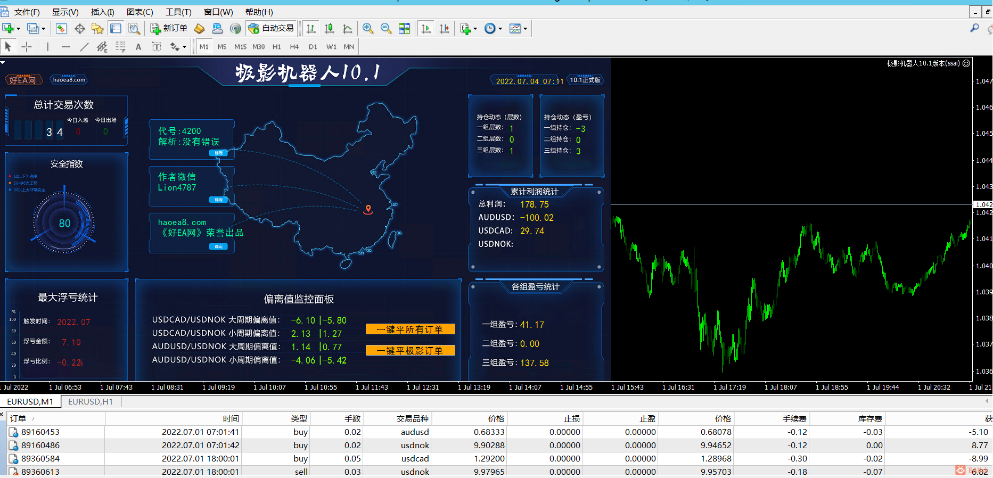
Task: Expand the Indicators dropdown arrow
Action: tap(475, 29)
